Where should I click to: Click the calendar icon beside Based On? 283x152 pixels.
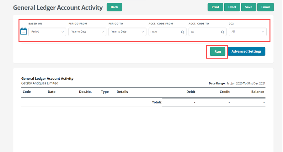click(24, 31)
